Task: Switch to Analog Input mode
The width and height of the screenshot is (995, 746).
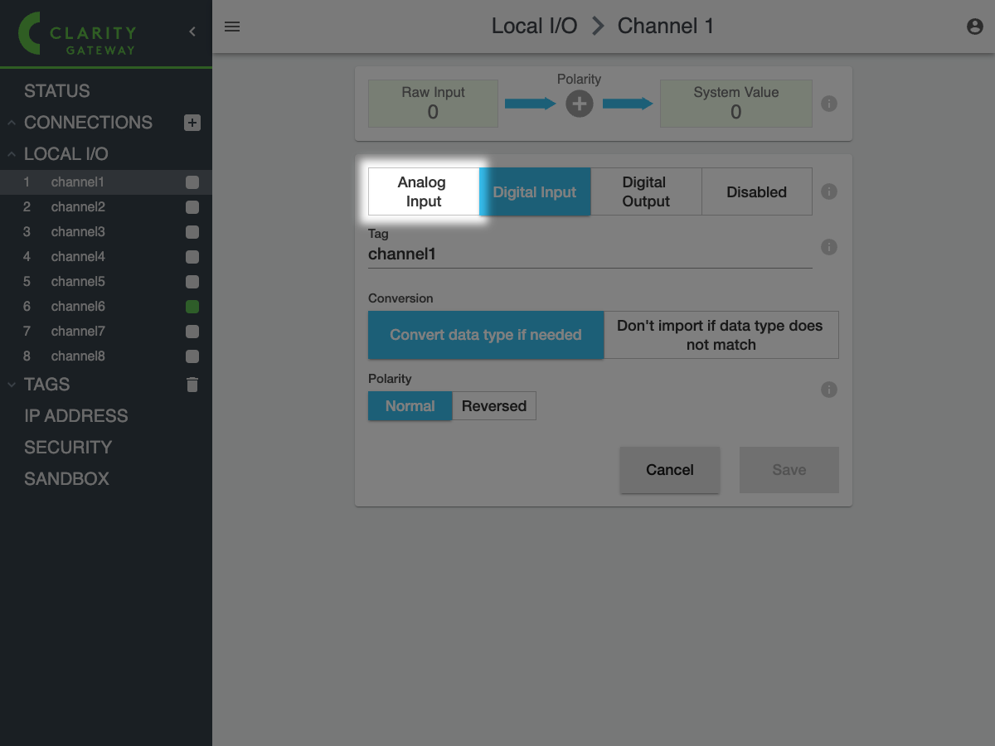Action: (423, 191)
